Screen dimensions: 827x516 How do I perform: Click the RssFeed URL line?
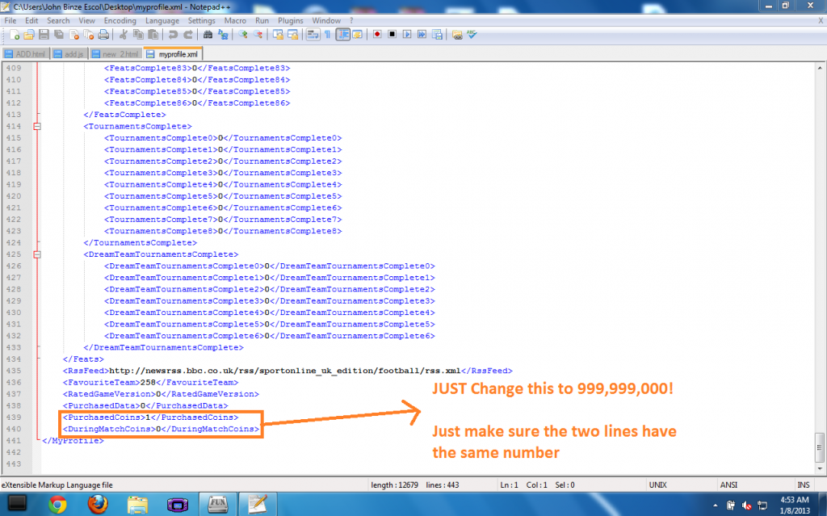click(x=288, y=371)
